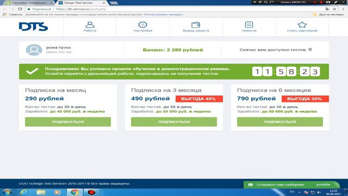This screenshot has height=196, width=348.
Task: Open the Отправьте нам сообщение chat widget
Action: (x=291, y=185)
